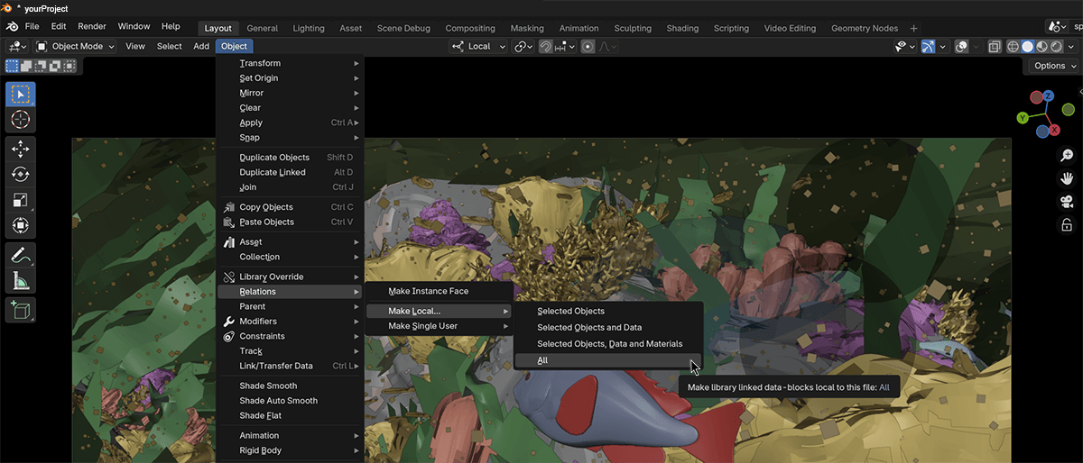Set selection mode to new selection
The height and width of the screenshot is (463, 1083).
tap(12, 65)
